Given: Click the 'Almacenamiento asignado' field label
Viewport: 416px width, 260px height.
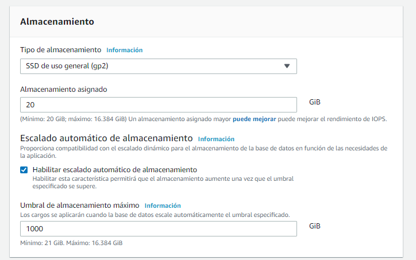Looking at the screenshot, I should 64,90.
